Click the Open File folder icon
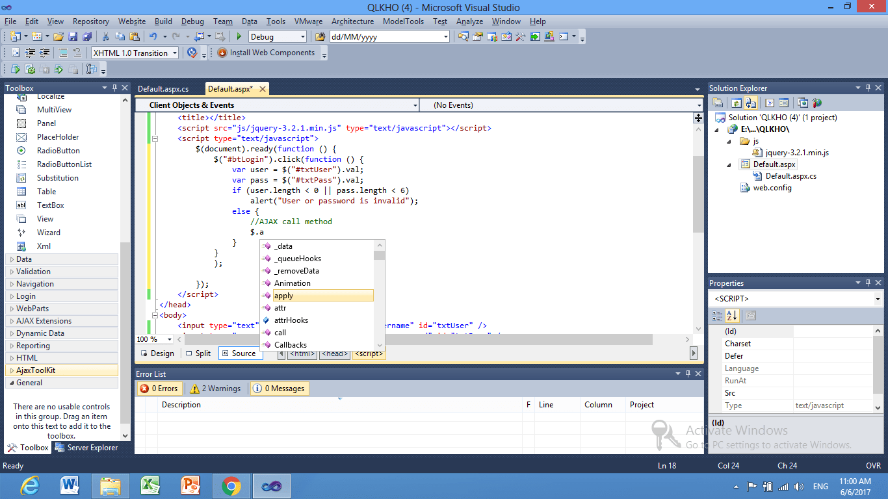The width and height of the screenshot is (888, 499). click(59, 37)
